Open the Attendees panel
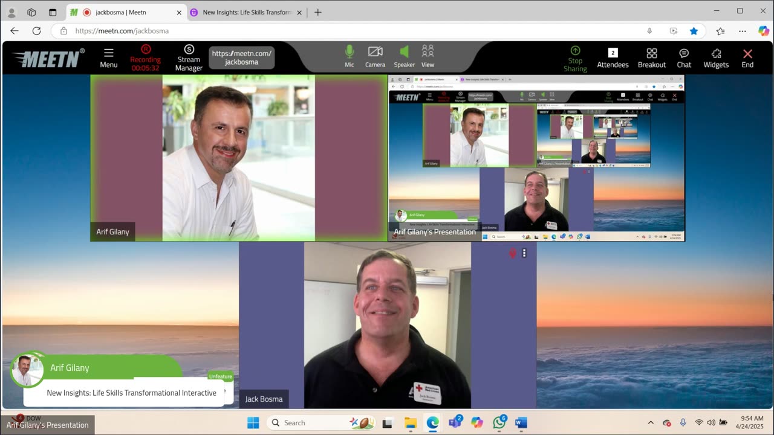The width and height of the screenshot is (774, 435). pos(613,58)
